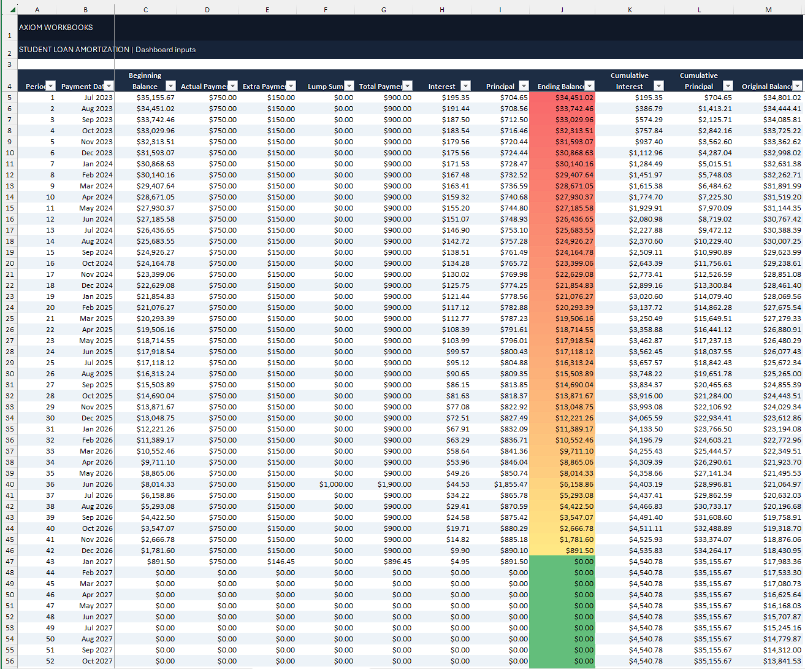Select the $10,229.40 Cumulative Principal cell
This screenshot has width=805, height=669.
[699, 241]
